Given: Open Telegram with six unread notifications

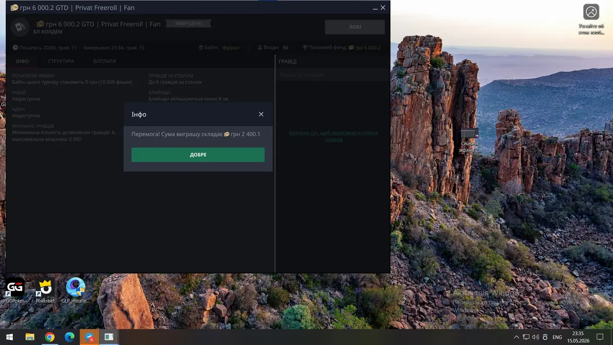Looking at the screenshot, I should pos(89,337).
